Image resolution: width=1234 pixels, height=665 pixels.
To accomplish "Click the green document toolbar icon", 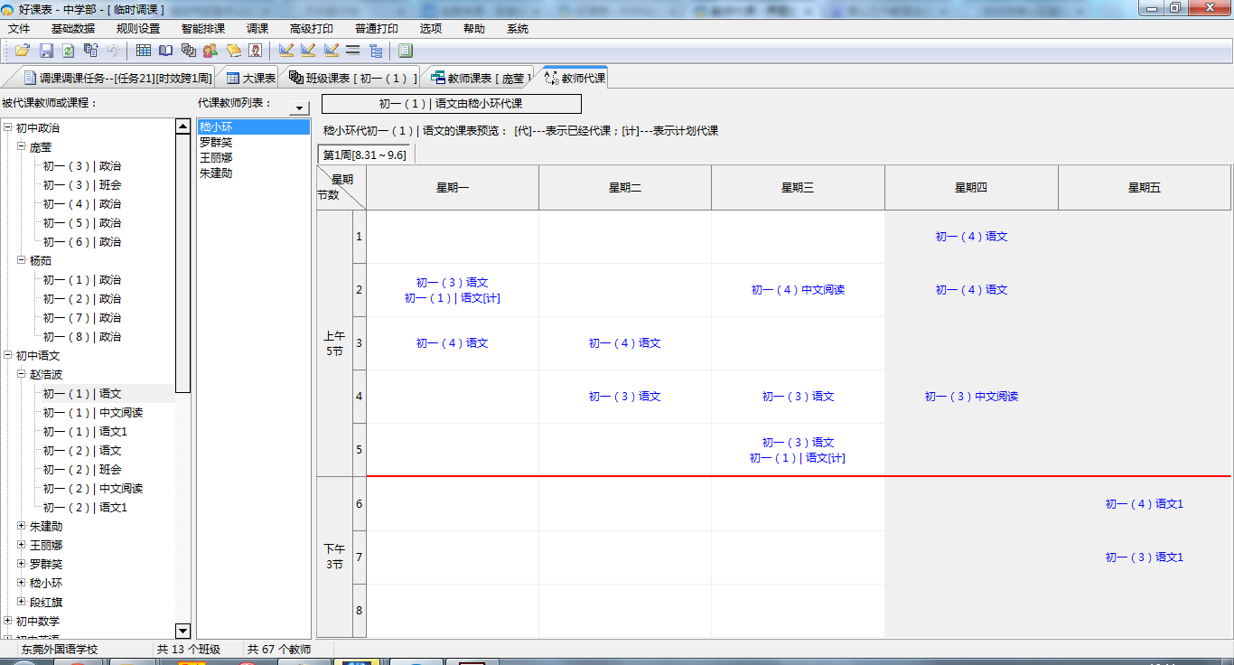I will tap(405, 51).
